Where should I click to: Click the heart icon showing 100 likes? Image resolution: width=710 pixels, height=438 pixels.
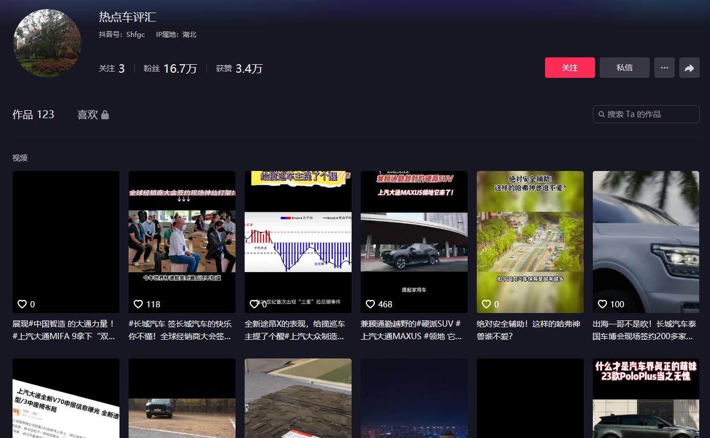pyautogui.click(x=602, y=304)
